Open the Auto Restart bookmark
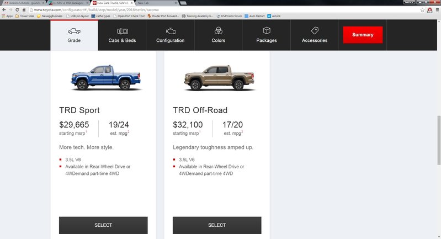 pyautogui.click(x=254, y=16)
